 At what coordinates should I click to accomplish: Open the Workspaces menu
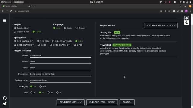coord(6,2)
